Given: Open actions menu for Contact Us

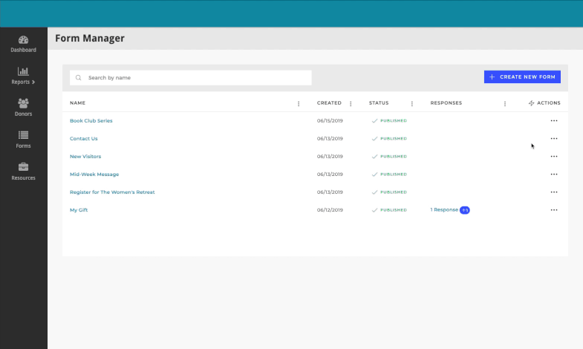Looking at the screenshot, I should tap(553, 139).
